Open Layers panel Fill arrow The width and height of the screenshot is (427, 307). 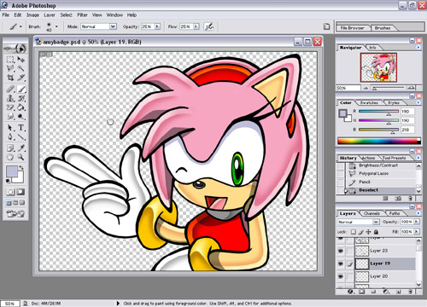(x=417, y=232)
